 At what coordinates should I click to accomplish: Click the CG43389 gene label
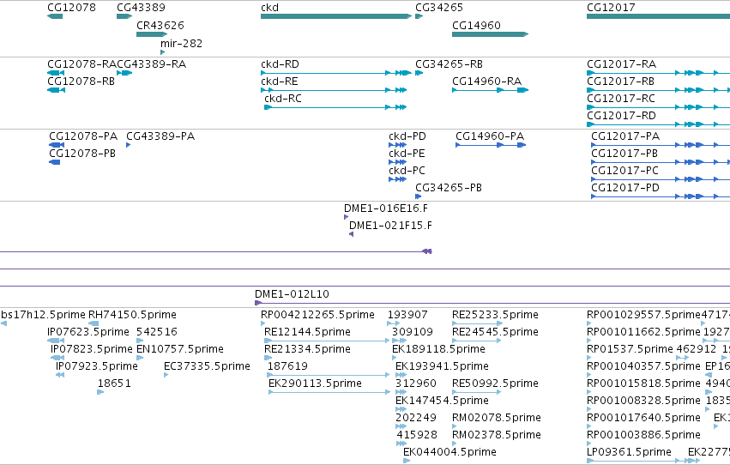141,8
